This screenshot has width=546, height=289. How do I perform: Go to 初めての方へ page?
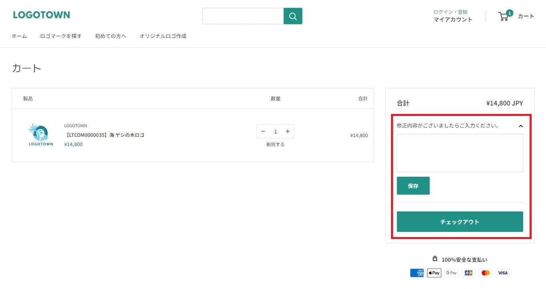[111, 36]
